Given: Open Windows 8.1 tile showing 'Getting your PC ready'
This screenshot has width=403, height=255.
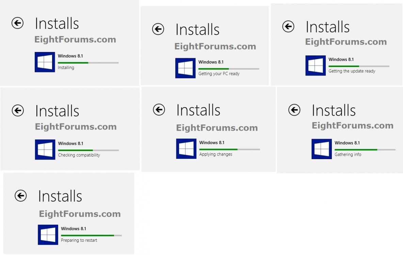Looking at the screenshot, I should click(x=185, y=68).
